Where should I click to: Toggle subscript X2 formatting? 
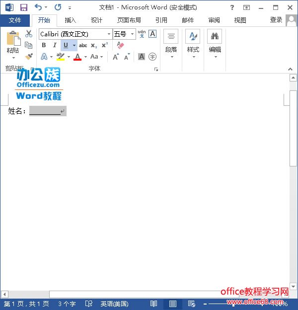[94, 46]
